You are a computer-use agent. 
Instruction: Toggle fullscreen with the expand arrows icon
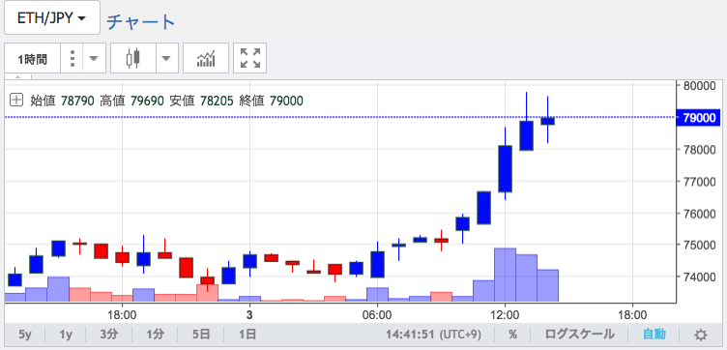(x=249, y=58)
